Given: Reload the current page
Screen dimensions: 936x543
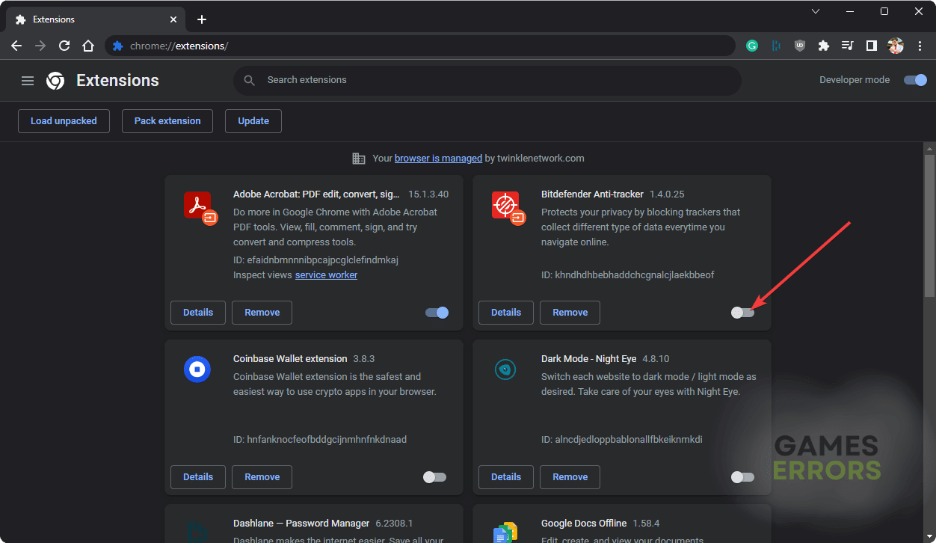Looking at the screenshot, I should click(x=64, y=46).
